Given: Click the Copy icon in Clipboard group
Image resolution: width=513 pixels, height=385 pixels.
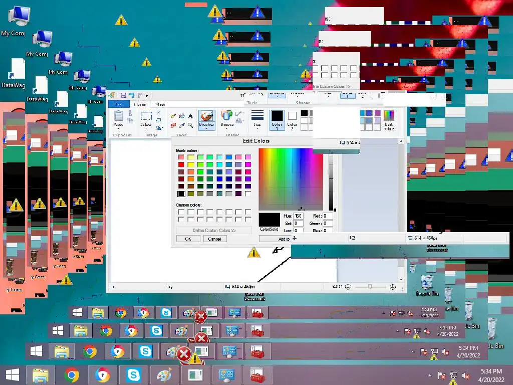Looking at the screenshot, I should coord(130,120).
